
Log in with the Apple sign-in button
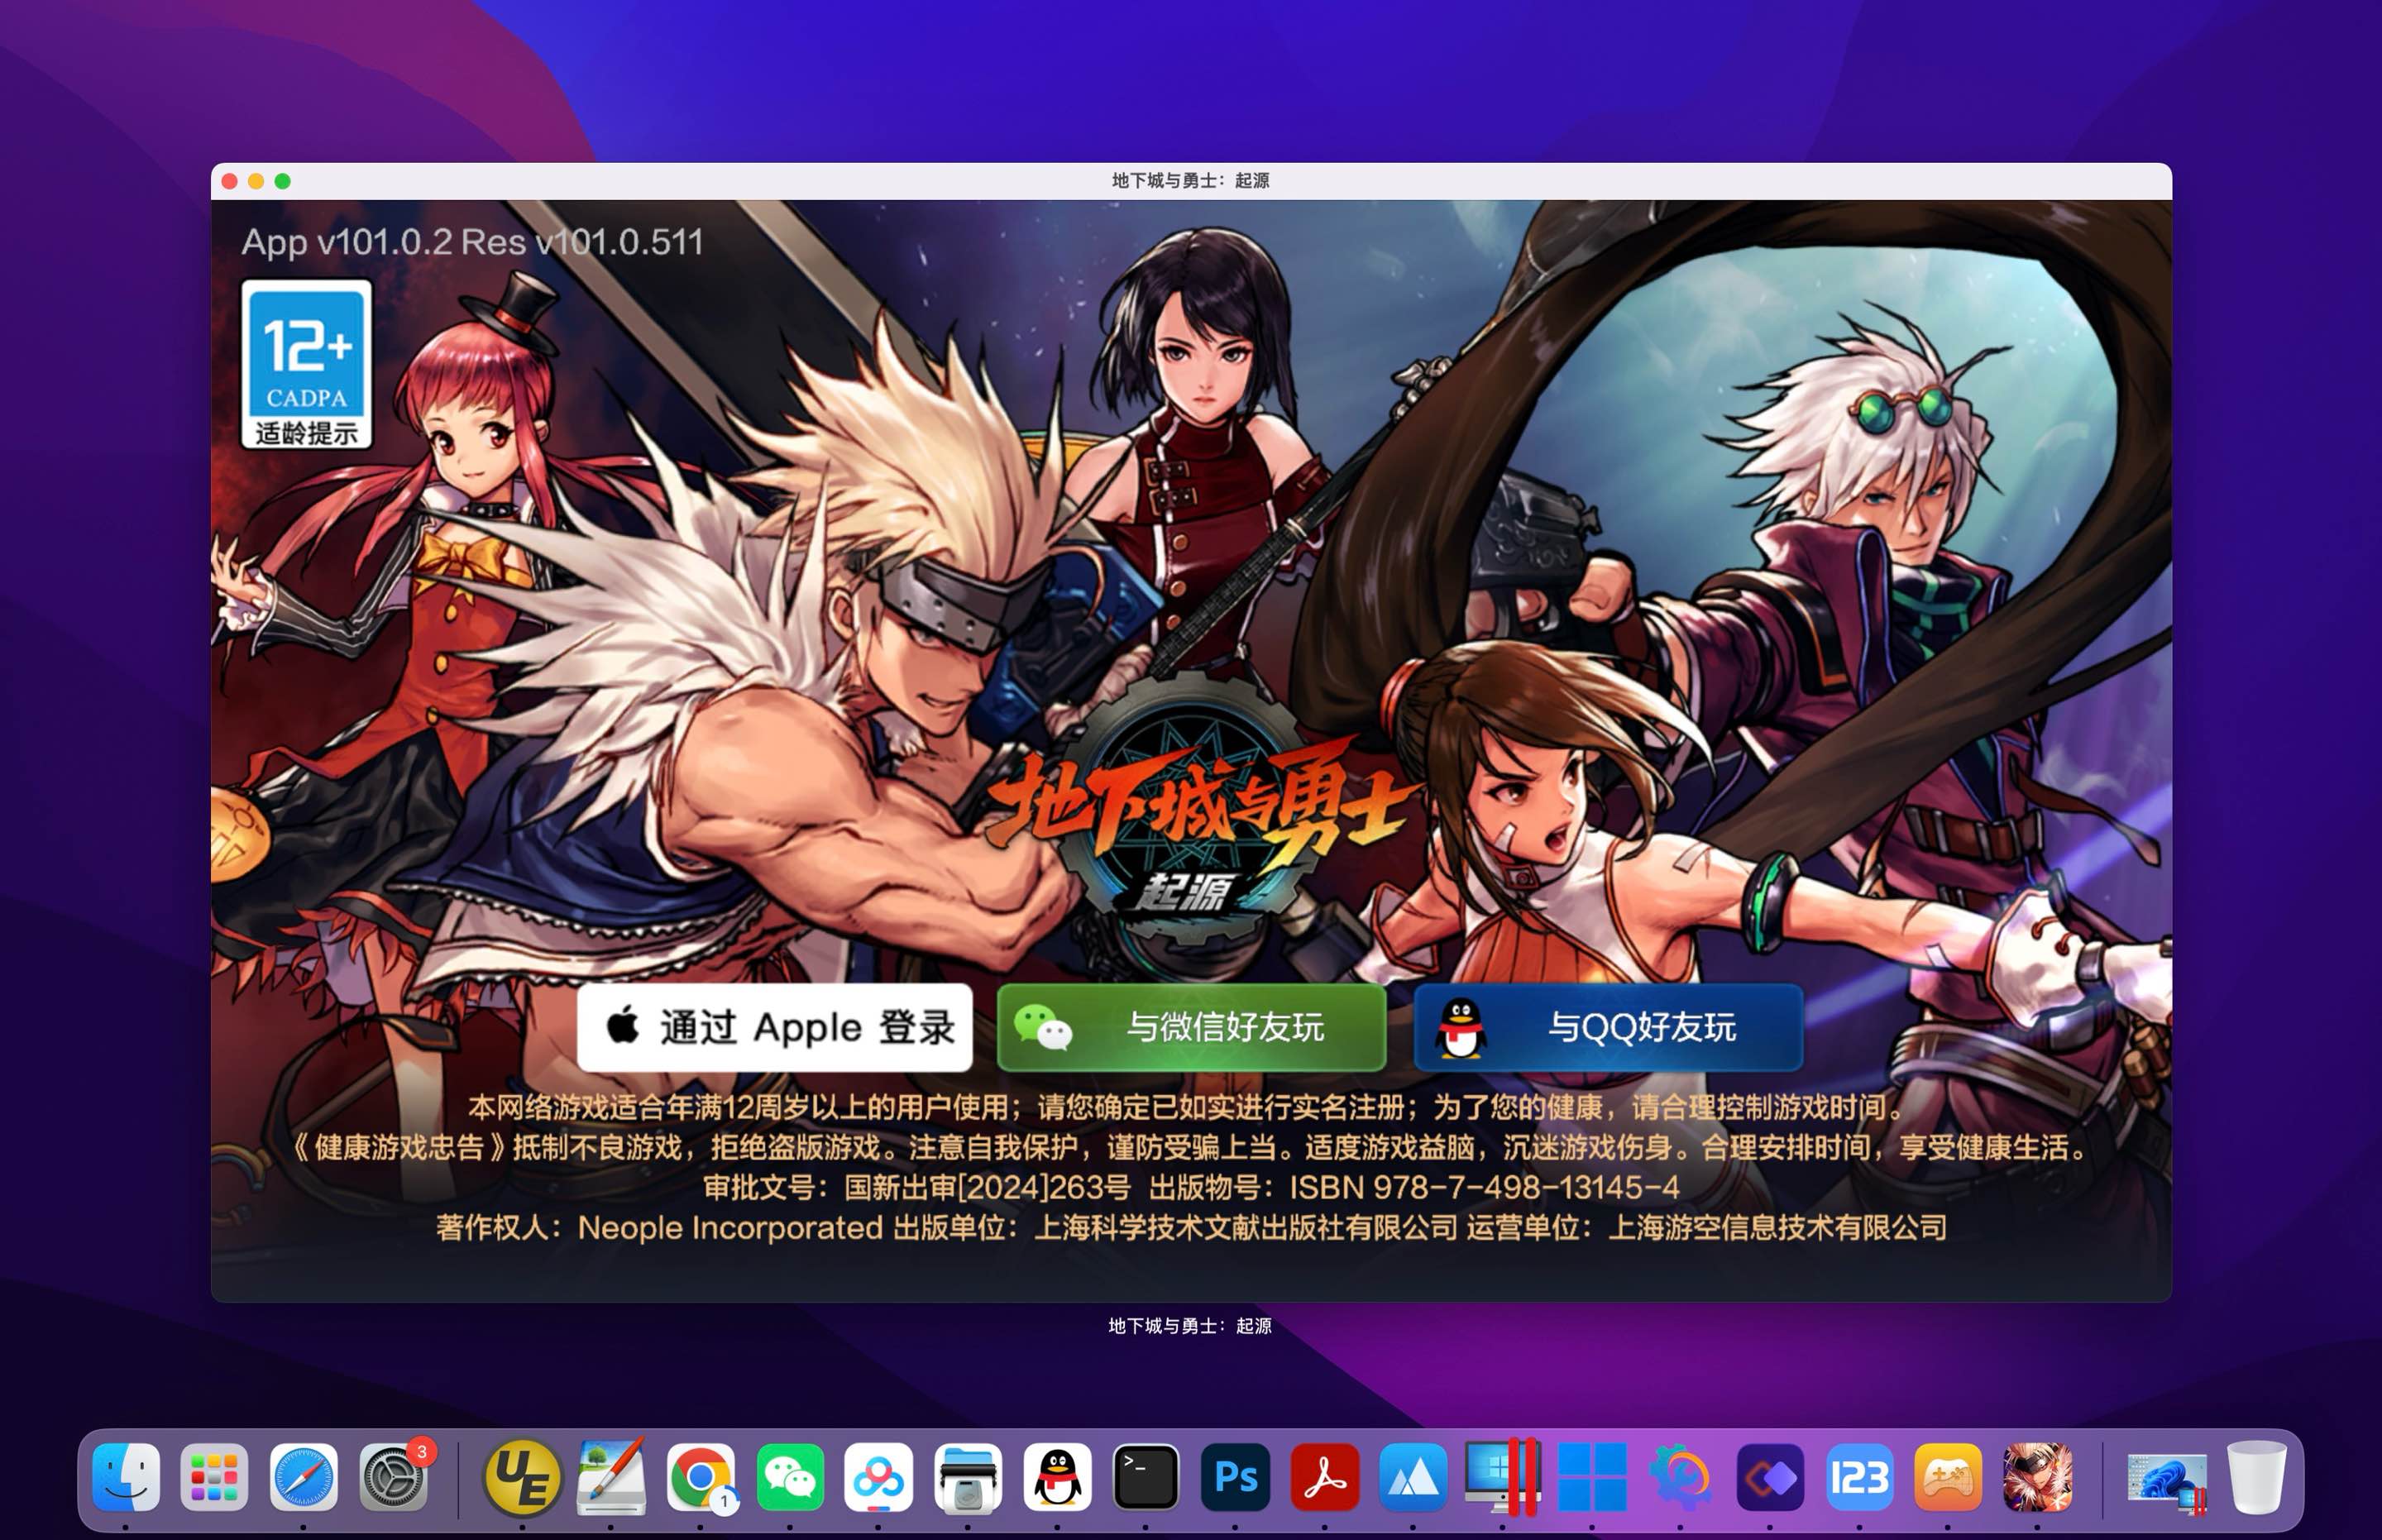click(774, 1027)
